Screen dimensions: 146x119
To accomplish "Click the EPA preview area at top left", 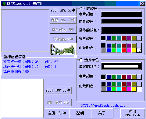I will (x=25, y=31).
